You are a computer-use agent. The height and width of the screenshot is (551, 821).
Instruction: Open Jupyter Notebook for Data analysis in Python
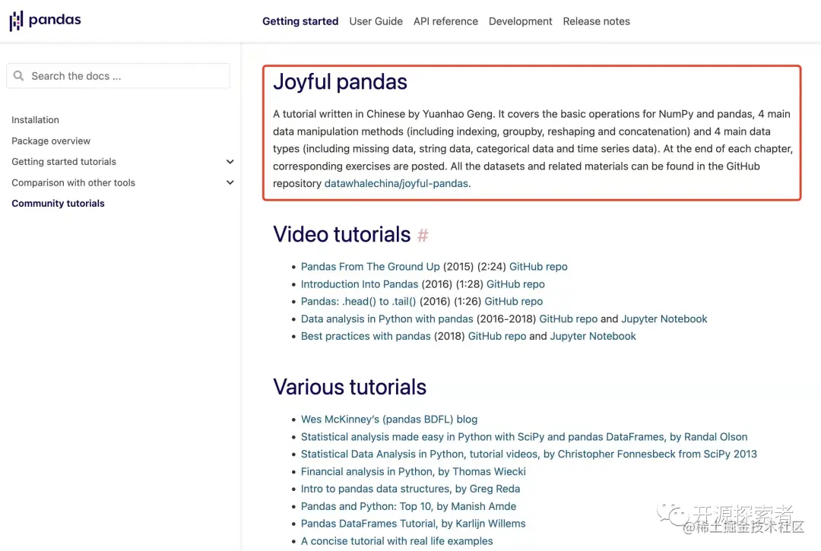pos(664,318)
